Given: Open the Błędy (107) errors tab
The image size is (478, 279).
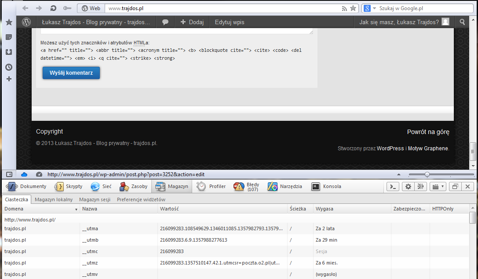Looking at the screenshot, I should (247, 186).
